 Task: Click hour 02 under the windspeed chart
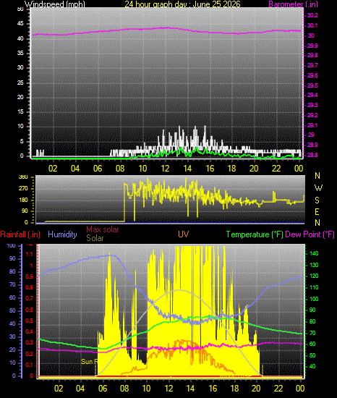click(53, 169)
